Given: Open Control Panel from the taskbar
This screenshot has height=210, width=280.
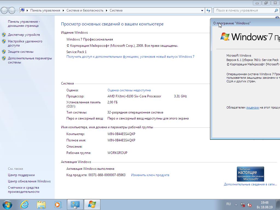Looking at the screenshot, I should click(x=75, y=204).
